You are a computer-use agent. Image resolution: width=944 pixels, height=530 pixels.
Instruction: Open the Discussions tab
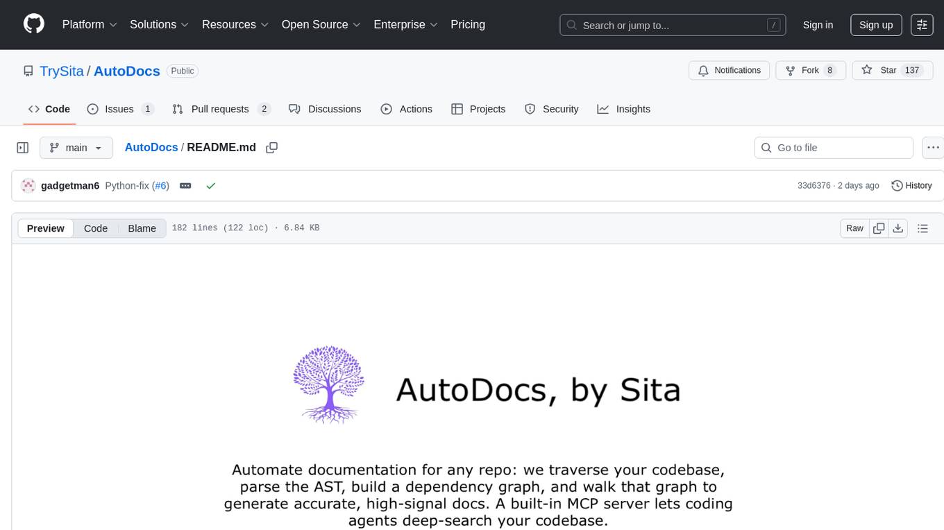pyautogui.click(x=325, y=109)
